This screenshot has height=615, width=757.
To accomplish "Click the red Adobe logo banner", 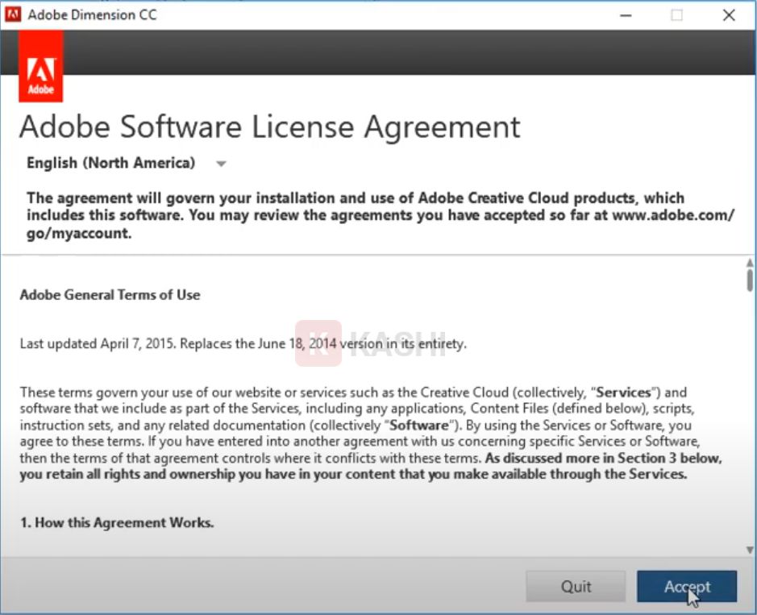I will [x=40, y=67].
